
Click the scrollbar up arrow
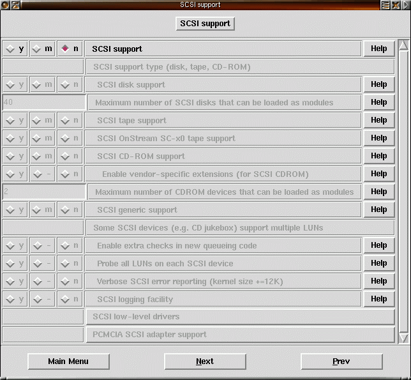pos(403,45)
